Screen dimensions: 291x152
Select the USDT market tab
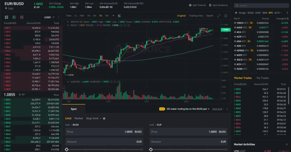point(258,13)
